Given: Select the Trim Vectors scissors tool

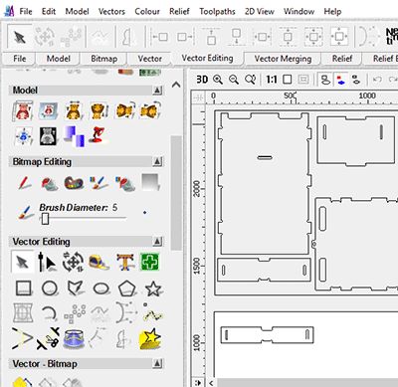Looking at the screenshot, I should [x=48, y=338].
